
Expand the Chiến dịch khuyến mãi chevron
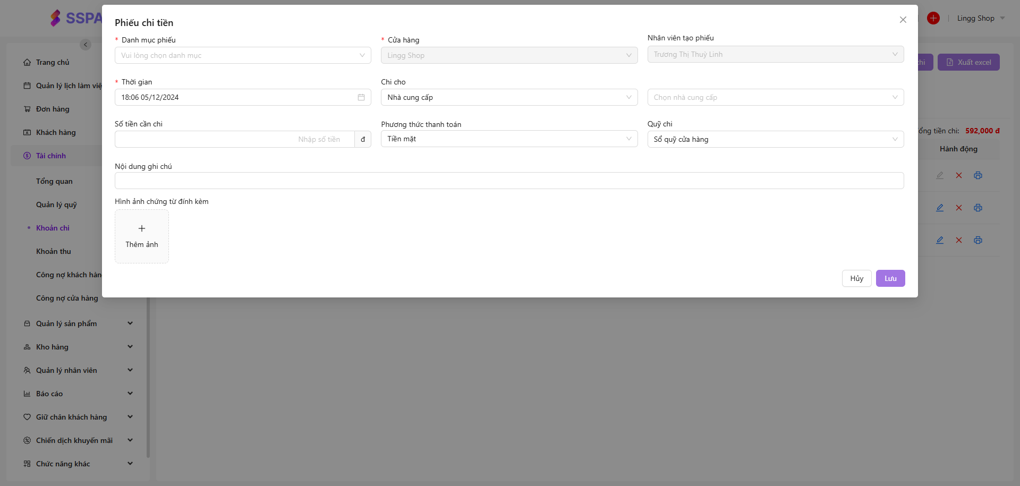[130, 440]
